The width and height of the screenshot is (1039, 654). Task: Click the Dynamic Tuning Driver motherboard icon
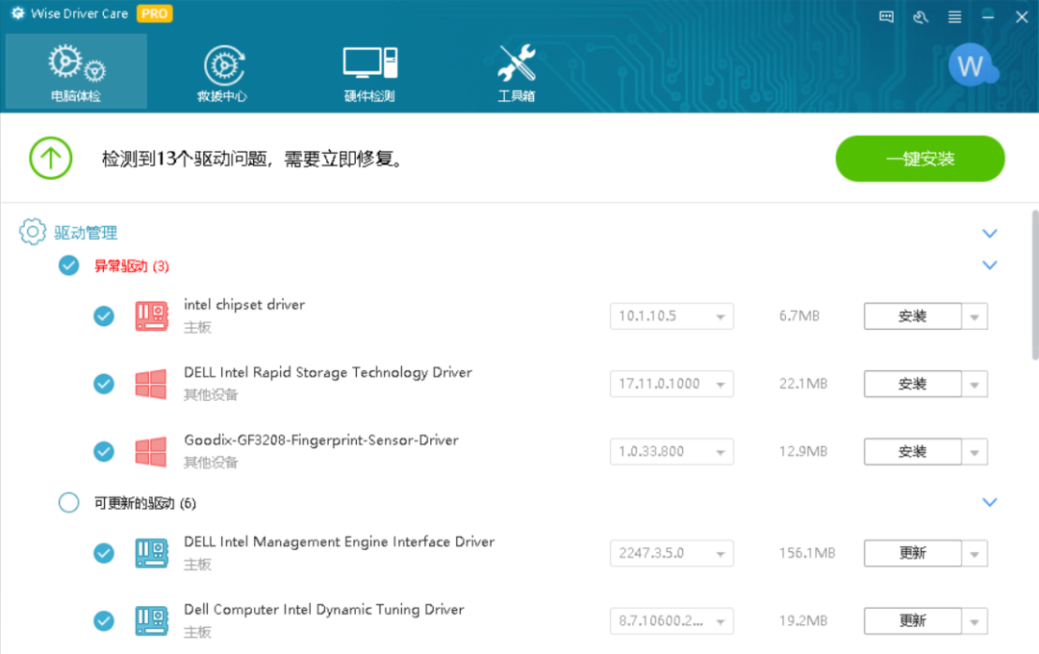(x=152, y=621)
